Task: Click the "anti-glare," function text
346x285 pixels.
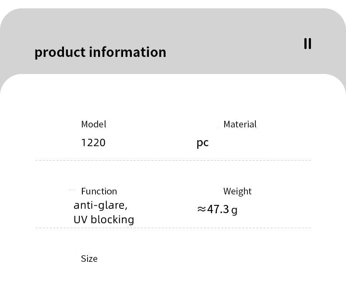Action: point(100,205)
